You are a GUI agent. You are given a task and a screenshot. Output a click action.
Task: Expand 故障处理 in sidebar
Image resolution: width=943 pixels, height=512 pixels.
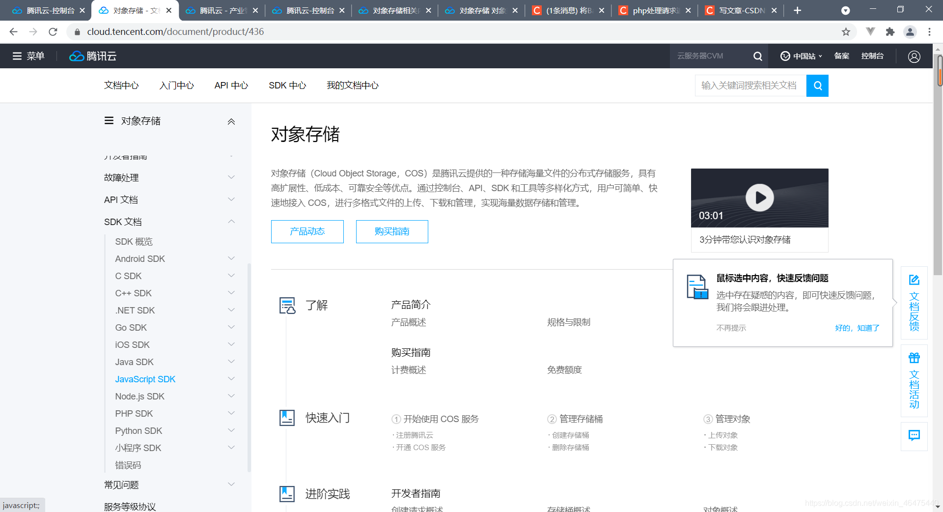(x=231, y=177)
